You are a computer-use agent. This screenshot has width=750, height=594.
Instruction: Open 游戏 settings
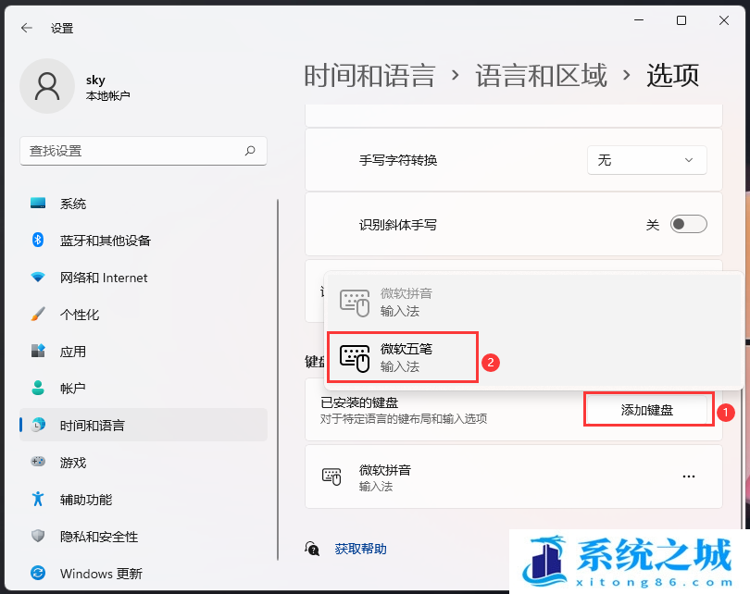tap(143, 462)
